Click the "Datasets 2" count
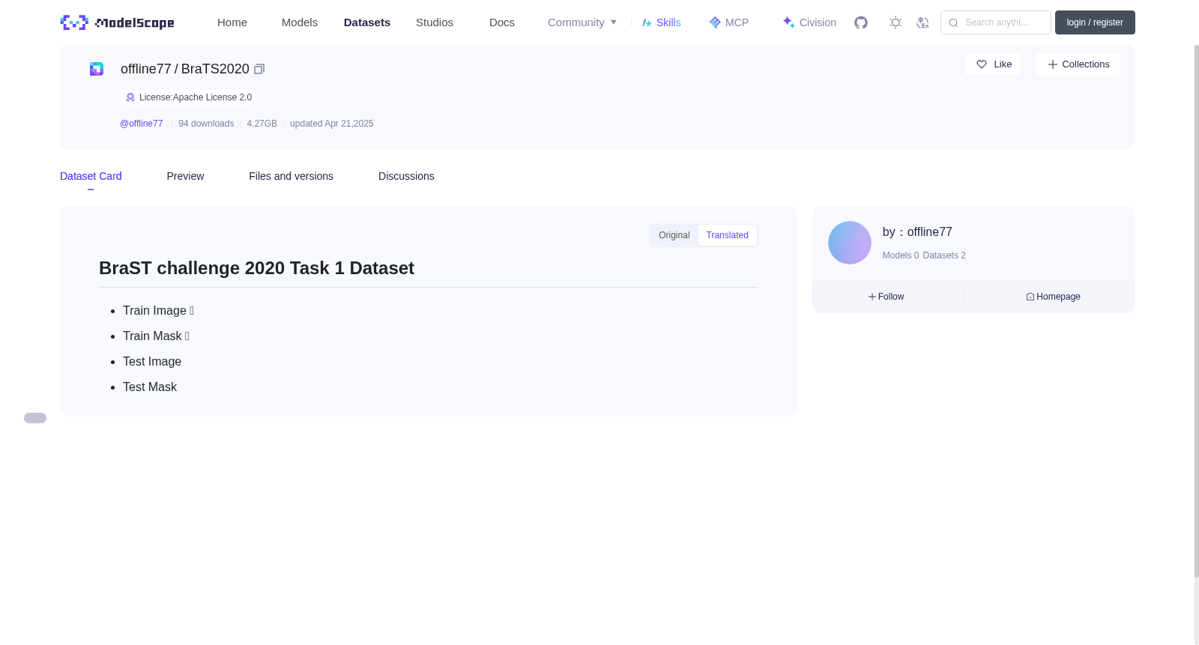The height and width of the screenshot is (645, 1199). [x=944, y=255]
